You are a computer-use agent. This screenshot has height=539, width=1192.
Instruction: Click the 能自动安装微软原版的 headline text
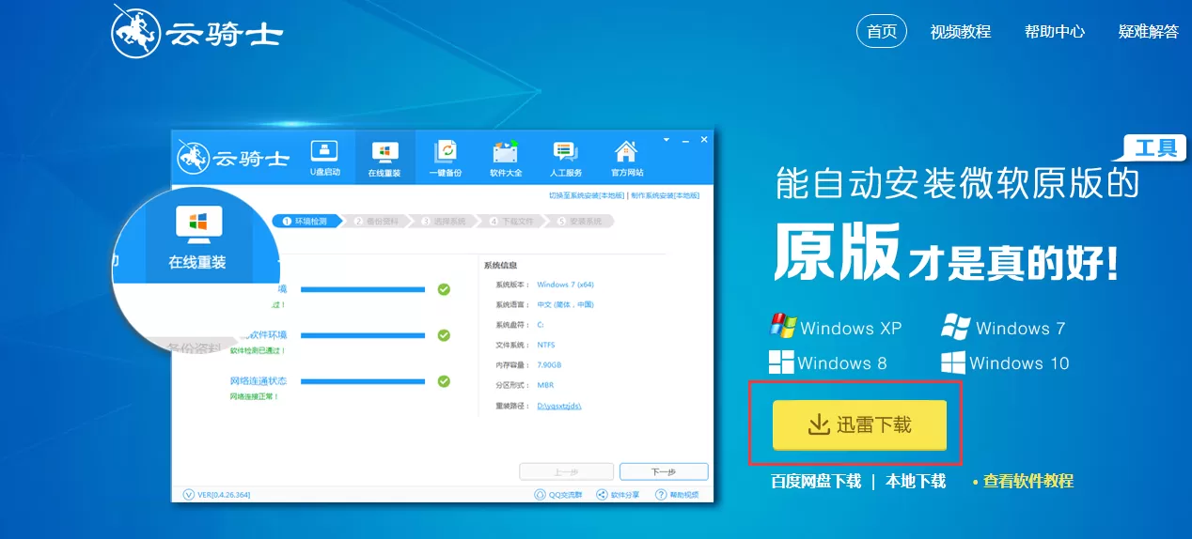[957, 183]
